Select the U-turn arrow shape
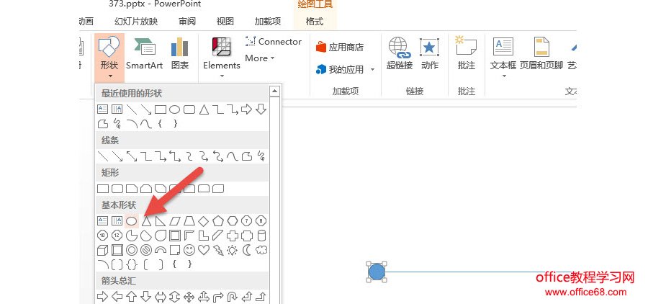 pyautogui.click(x=233, y=296)
